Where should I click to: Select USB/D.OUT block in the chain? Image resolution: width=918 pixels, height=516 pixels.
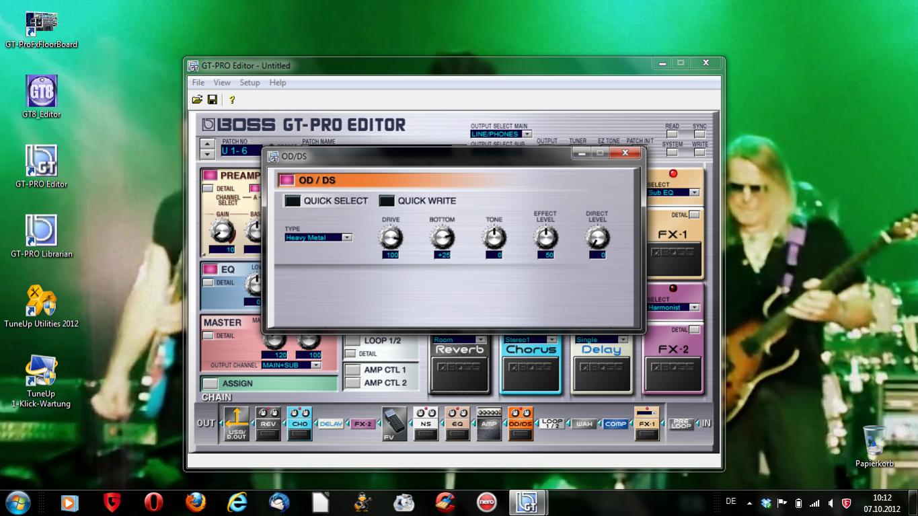[x=237, y=424]
